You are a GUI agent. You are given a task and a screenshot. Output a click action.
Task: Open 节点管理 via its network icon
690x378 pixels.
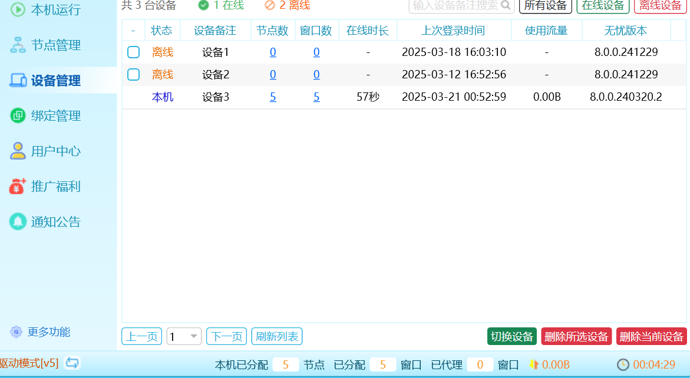(18, 45)
